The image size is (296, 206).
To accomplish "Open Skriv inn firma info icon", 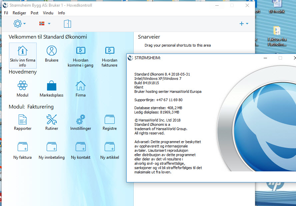I will point(23,51).
